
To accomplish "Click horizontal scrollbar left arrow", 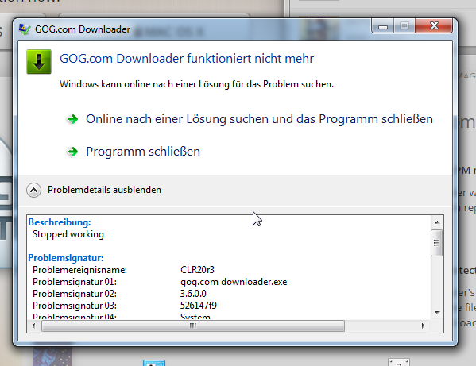I will point(33,326).
